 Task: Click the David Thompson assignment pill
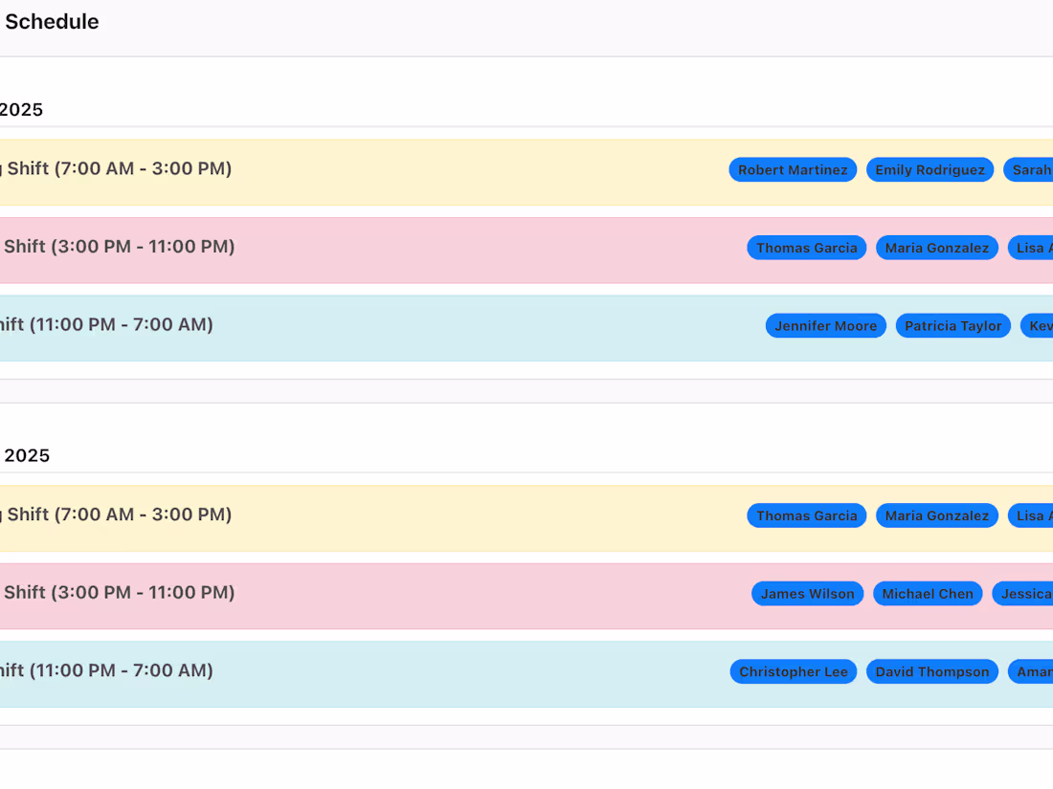pyautogui.click(x=931, y=671)
